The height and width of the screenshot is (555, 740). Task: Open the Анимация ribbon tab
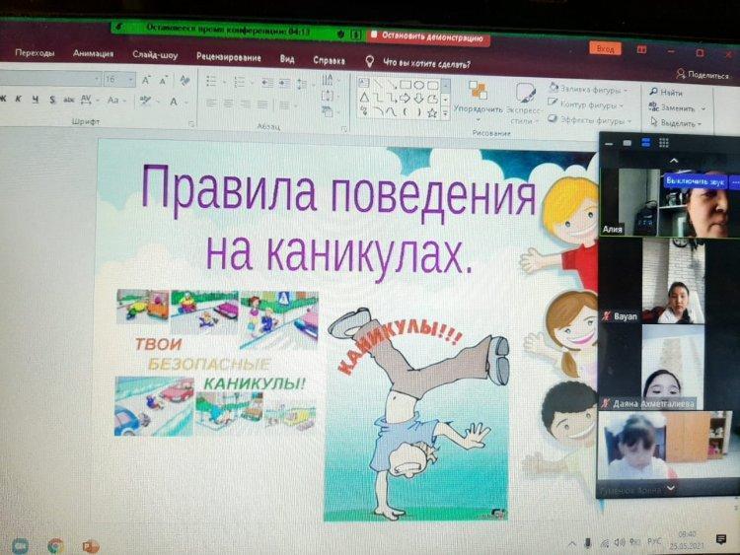pos(93,54)
